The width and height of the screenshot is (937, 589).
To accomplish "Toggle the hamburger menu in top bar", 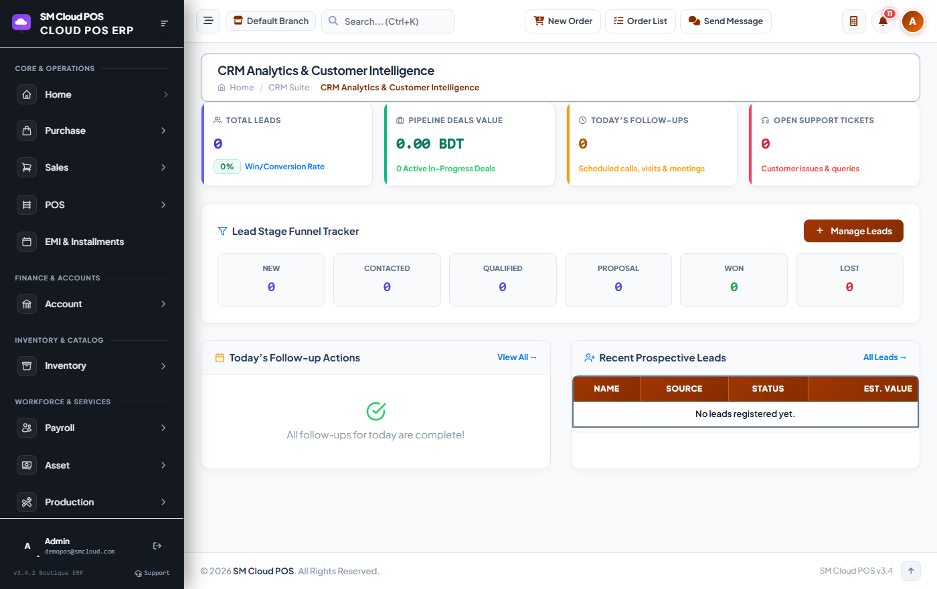I will coord(208,21).
